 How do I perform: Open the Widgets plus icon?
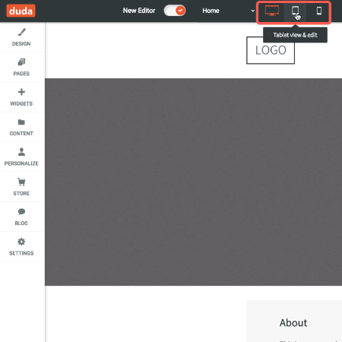coord(21,92)
